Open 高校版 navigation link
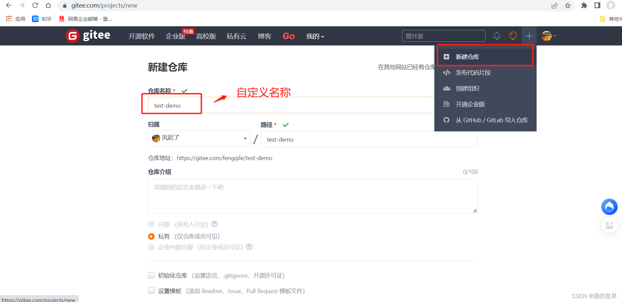 [x=206, y=36]
